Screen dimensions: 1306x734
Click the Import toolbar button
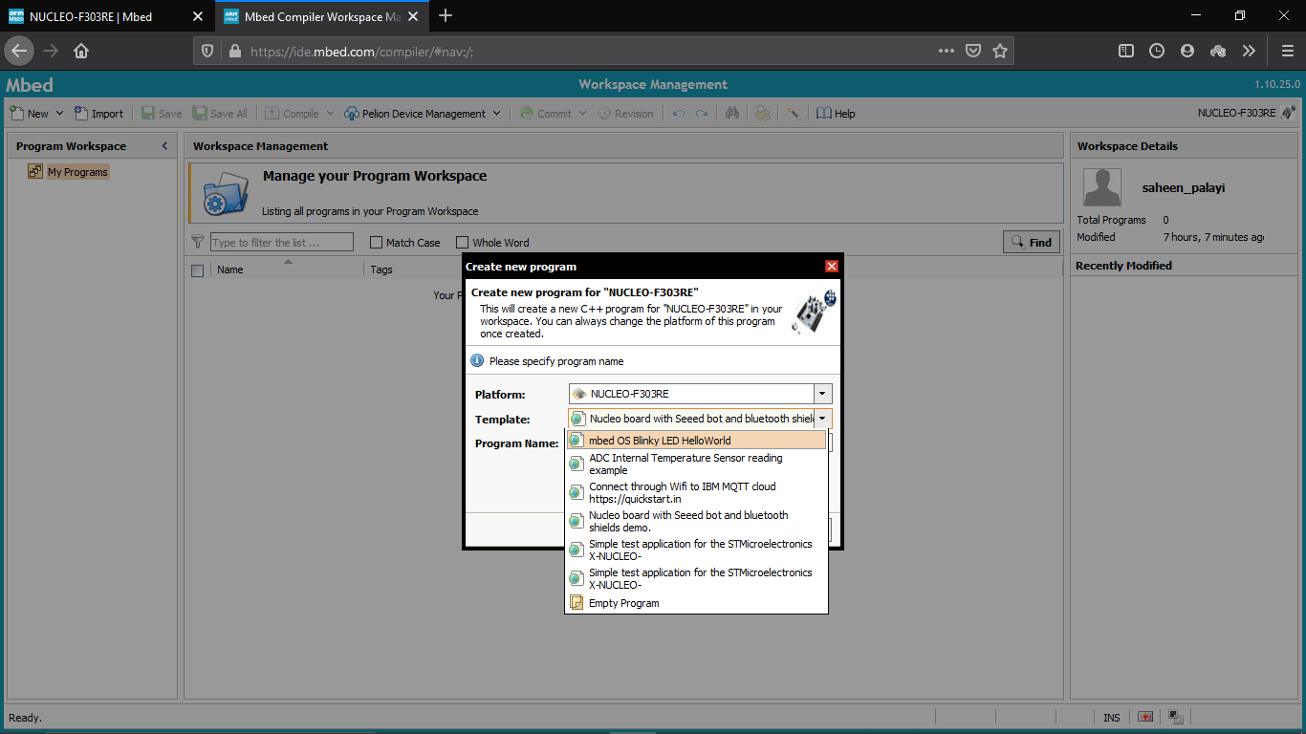click(98, 113)
